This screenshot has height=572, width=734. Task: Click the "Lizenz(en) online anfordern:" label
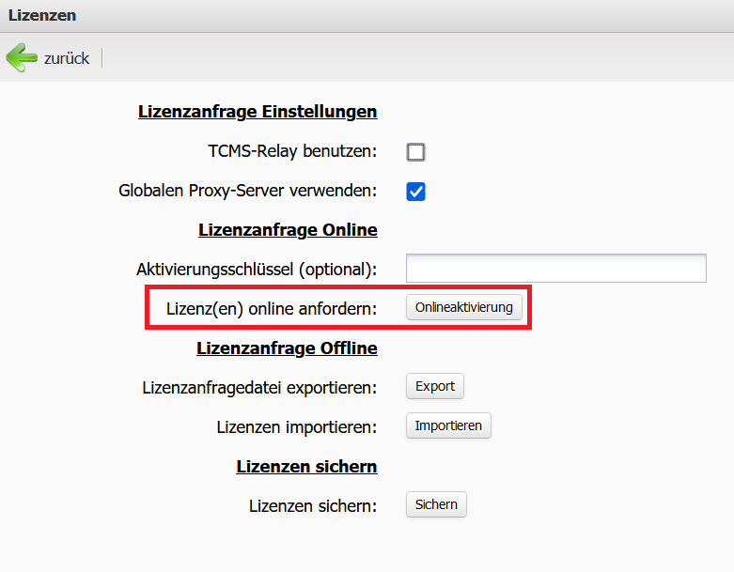[x=271, y=309]
